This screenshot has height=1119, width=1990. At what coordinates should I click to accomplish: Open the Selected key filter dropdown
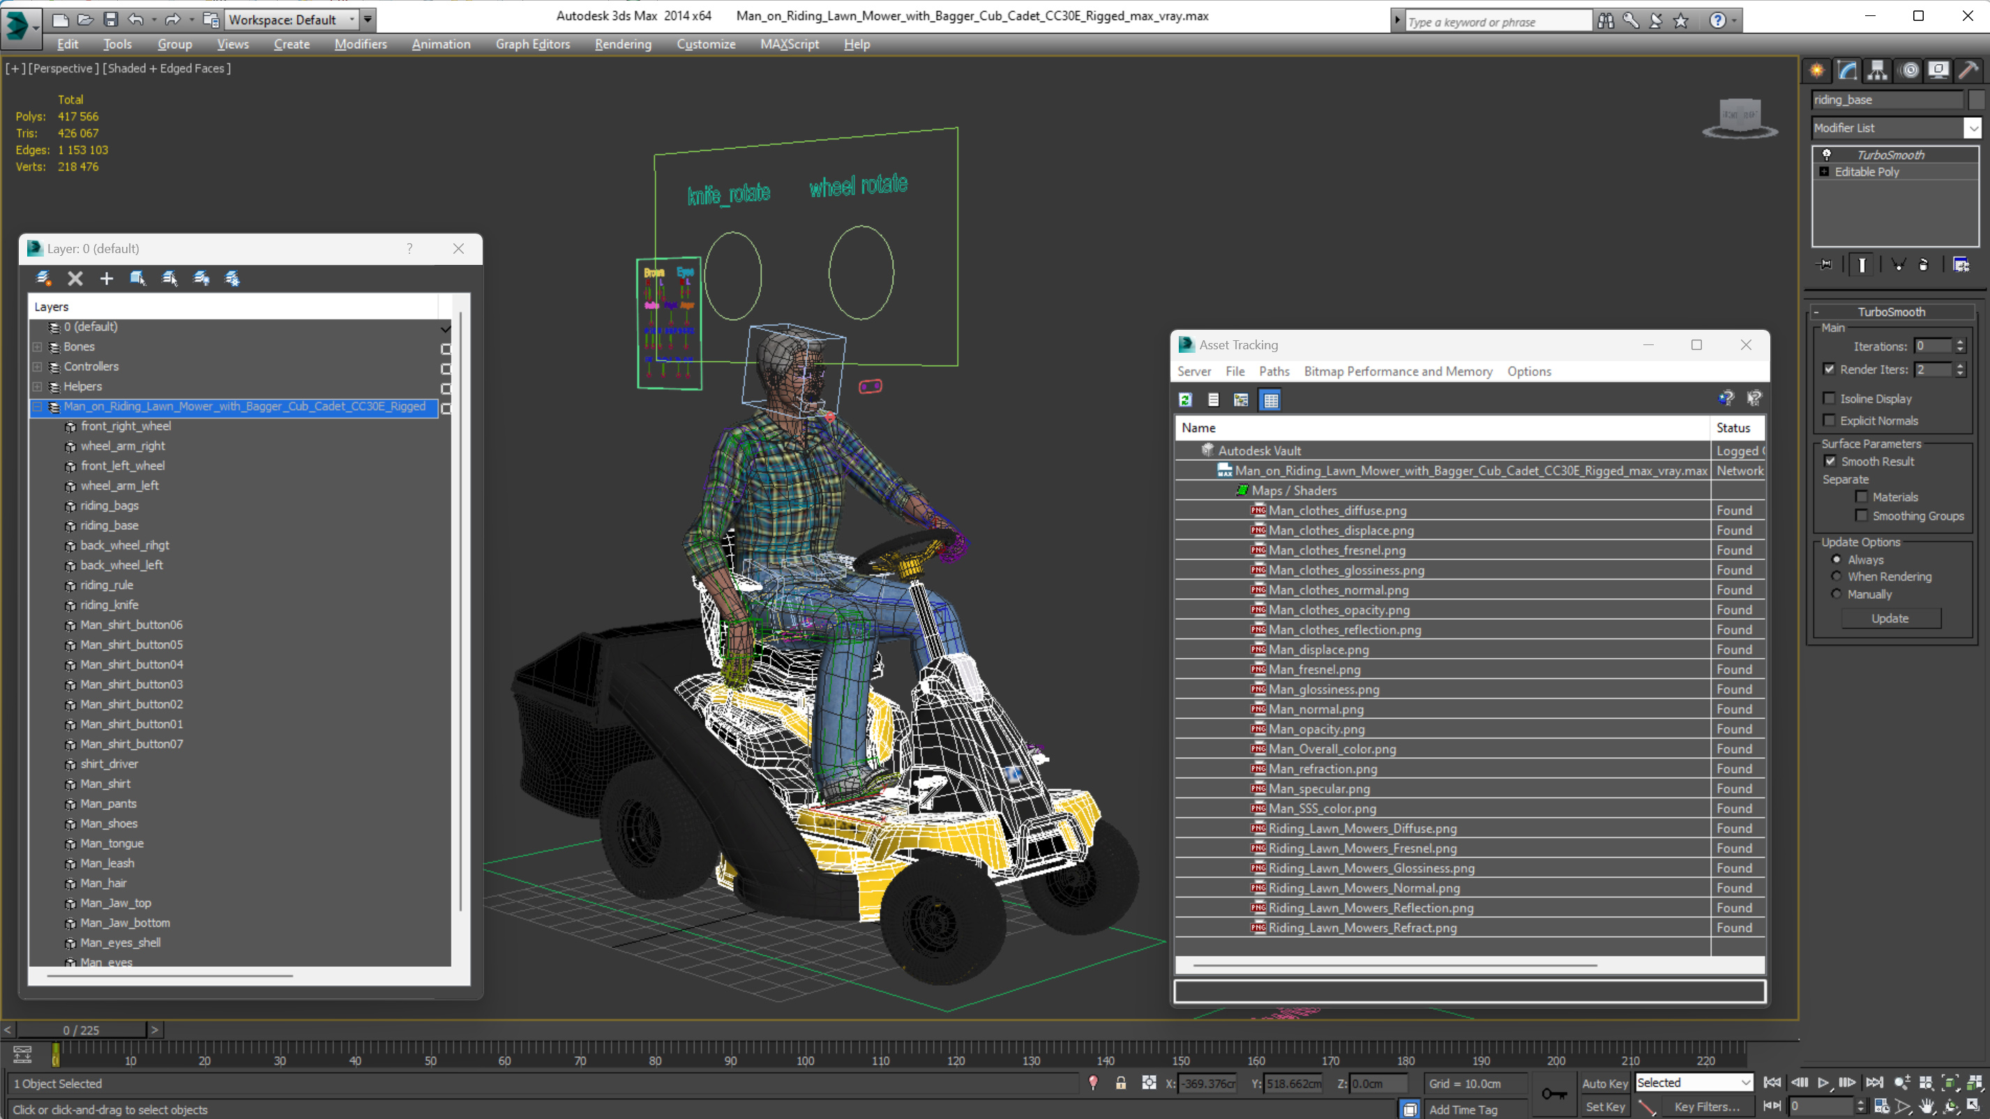tap(1694, 1083)
